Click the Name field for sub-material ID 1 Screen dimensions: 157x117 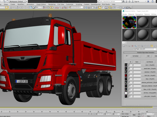tap(137, 65)
